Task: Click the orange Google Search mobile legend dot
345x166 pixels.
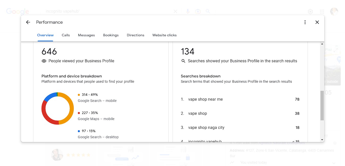Action: tap(79, 95)
